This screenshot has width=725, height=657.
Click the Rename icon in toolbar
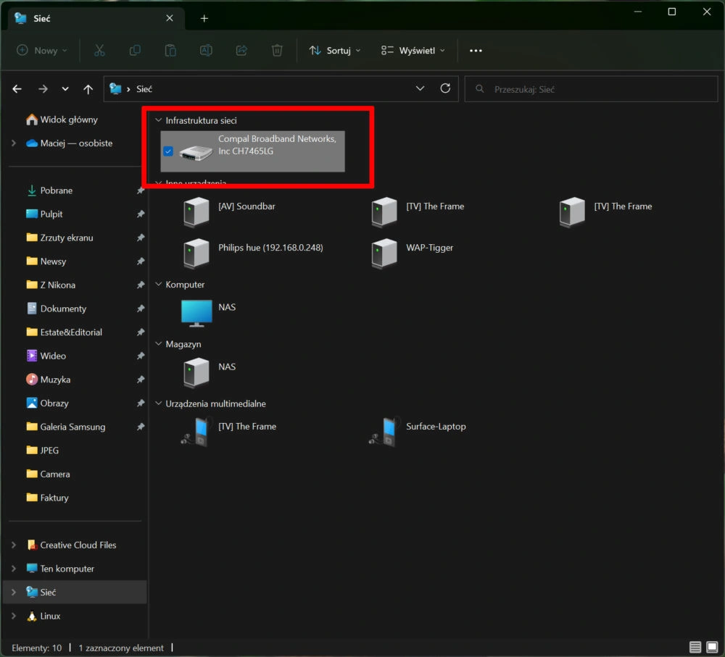(206, 51)
